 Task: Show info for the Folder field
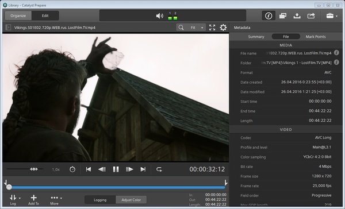point(336,63)
